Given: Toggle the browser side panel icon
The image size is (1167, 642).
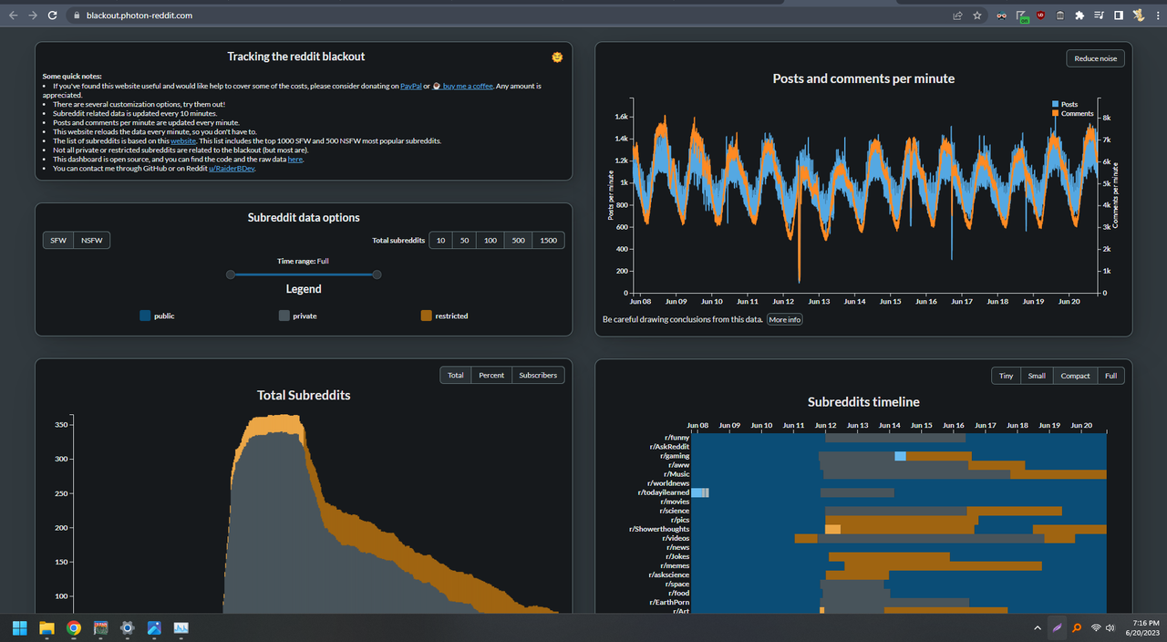Looking at the screenshot, I should click(x=1119, y=16).
